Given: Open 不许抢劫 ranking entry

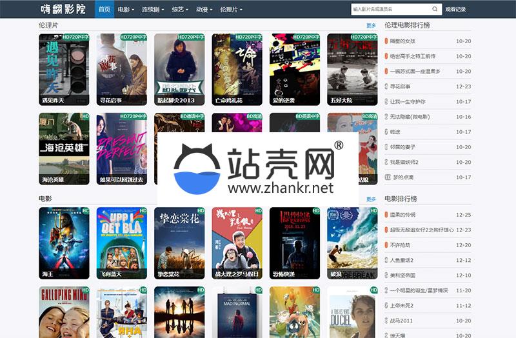Looking at the screenshot, I should [x=400, y=245].
